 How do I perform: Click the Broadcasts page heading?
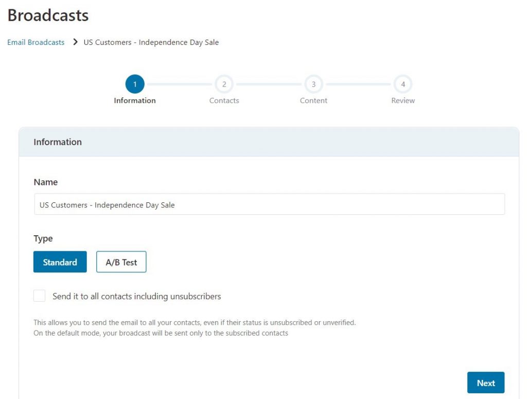(48, 15)
